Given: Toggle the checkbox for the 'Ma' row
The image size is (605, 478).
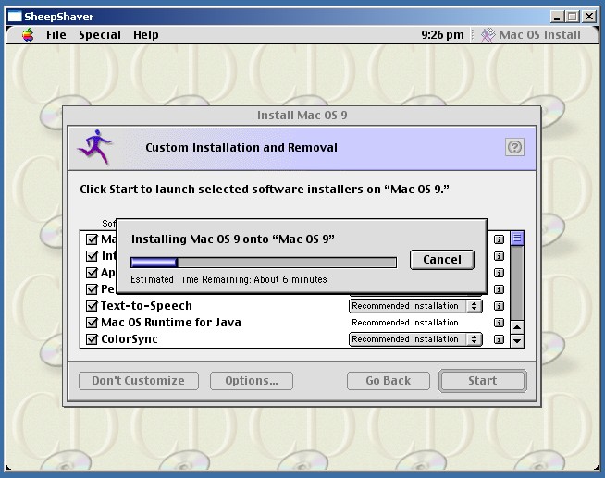Looking at the screenshot, I should [x=92, y=239].
